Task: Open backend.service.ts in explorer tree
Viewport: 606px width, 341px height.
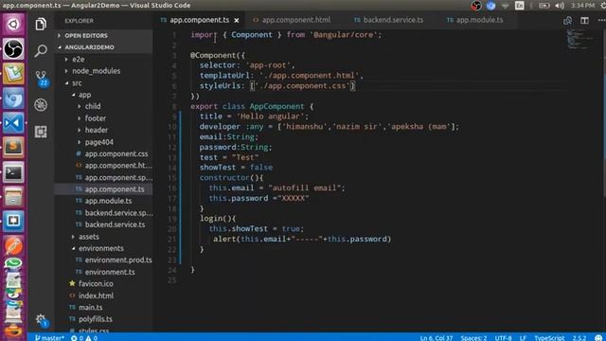Action: click(x=103, y=224)
